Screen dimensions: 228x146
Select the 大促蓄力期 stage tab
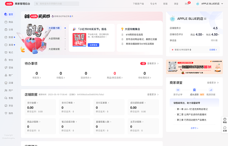click(x=54, y=28)
